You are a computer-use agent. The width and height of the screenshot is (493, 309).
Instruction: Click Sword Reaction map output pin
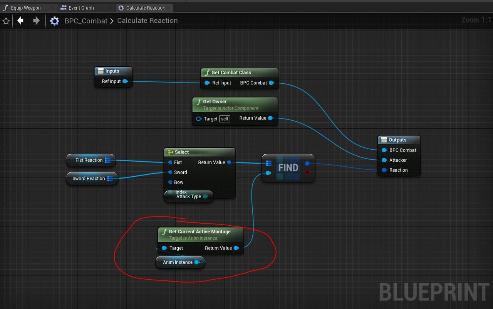[110, 179]
